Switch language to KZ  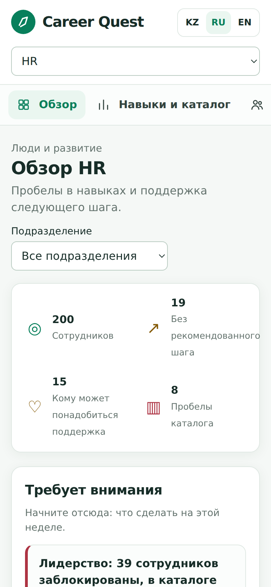[x=192, y=22]
